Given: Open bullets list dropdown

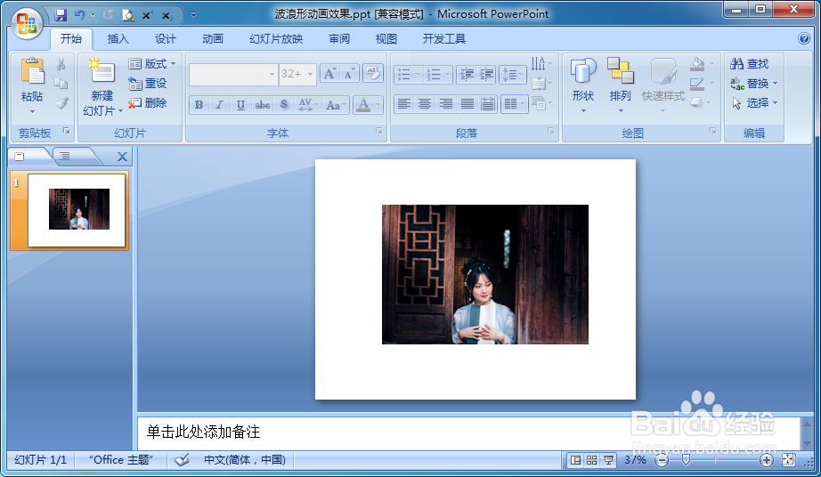Looking at the screenshot, I should [418, 75].
